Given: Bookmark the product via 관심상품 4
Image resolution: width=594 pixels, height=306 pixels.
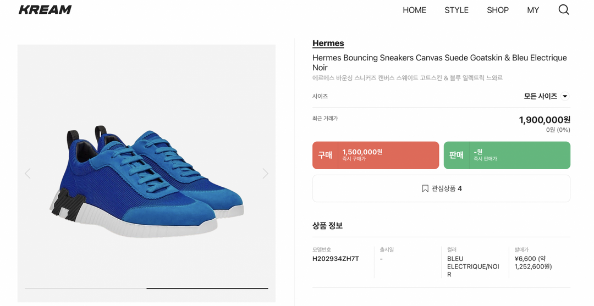Looking at the screenshot, I should 441,188.
